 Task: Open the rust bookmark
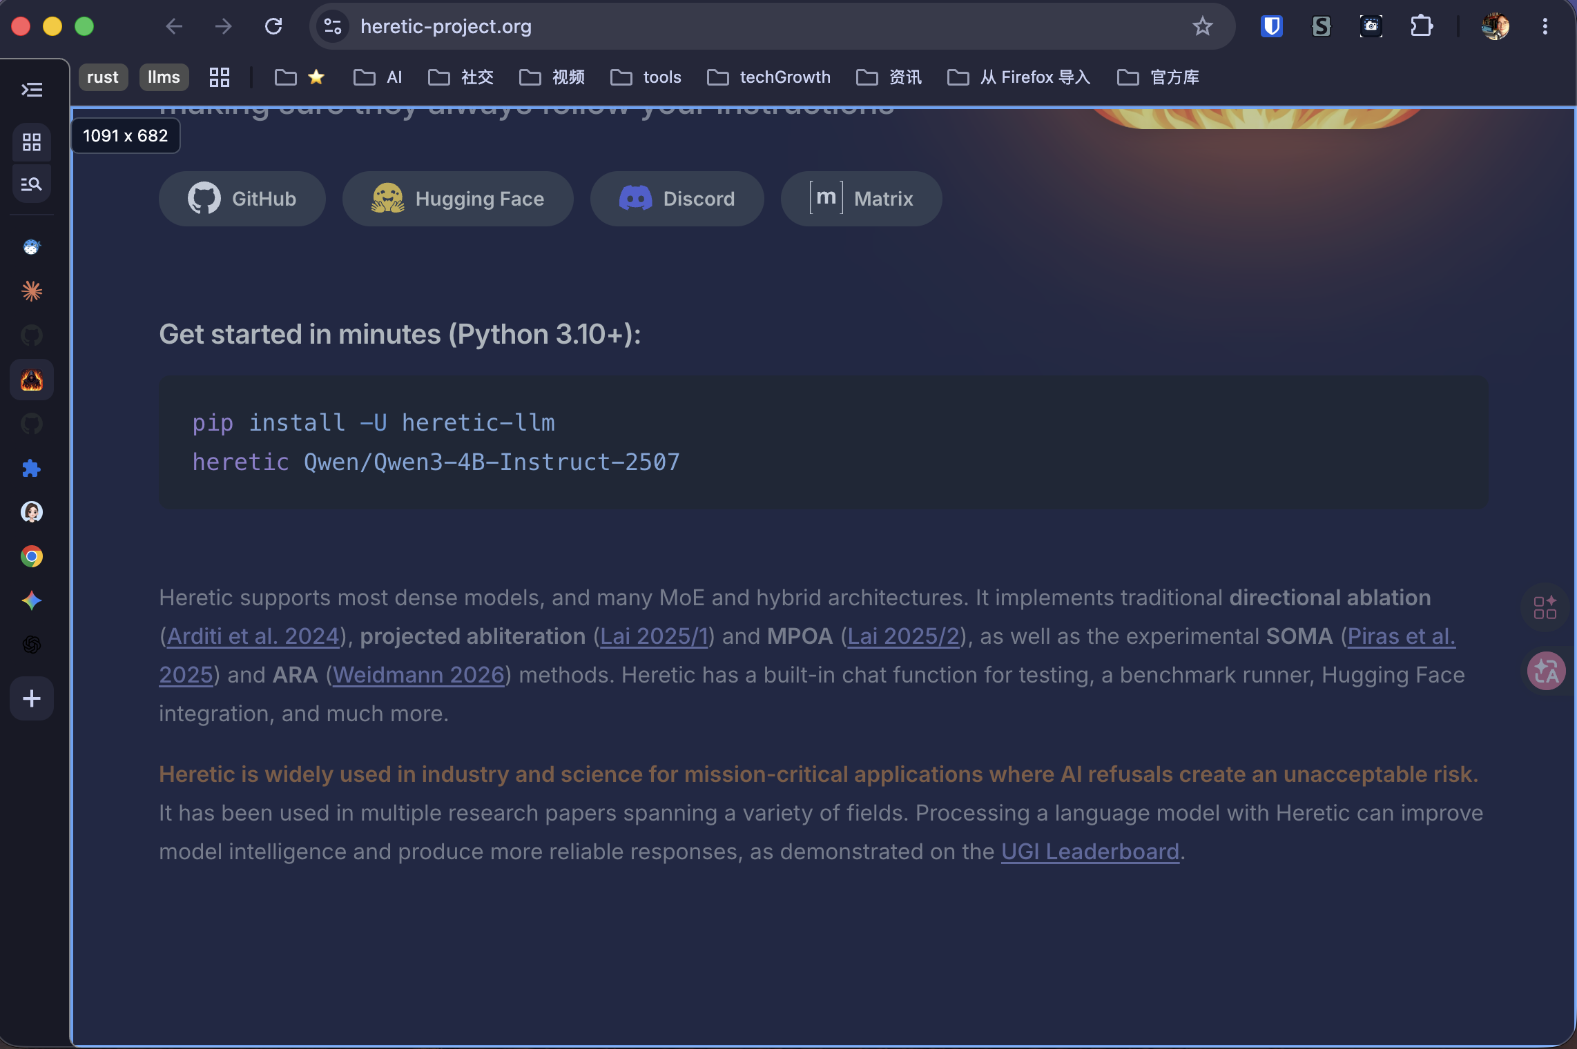click(x=103, y=77)
